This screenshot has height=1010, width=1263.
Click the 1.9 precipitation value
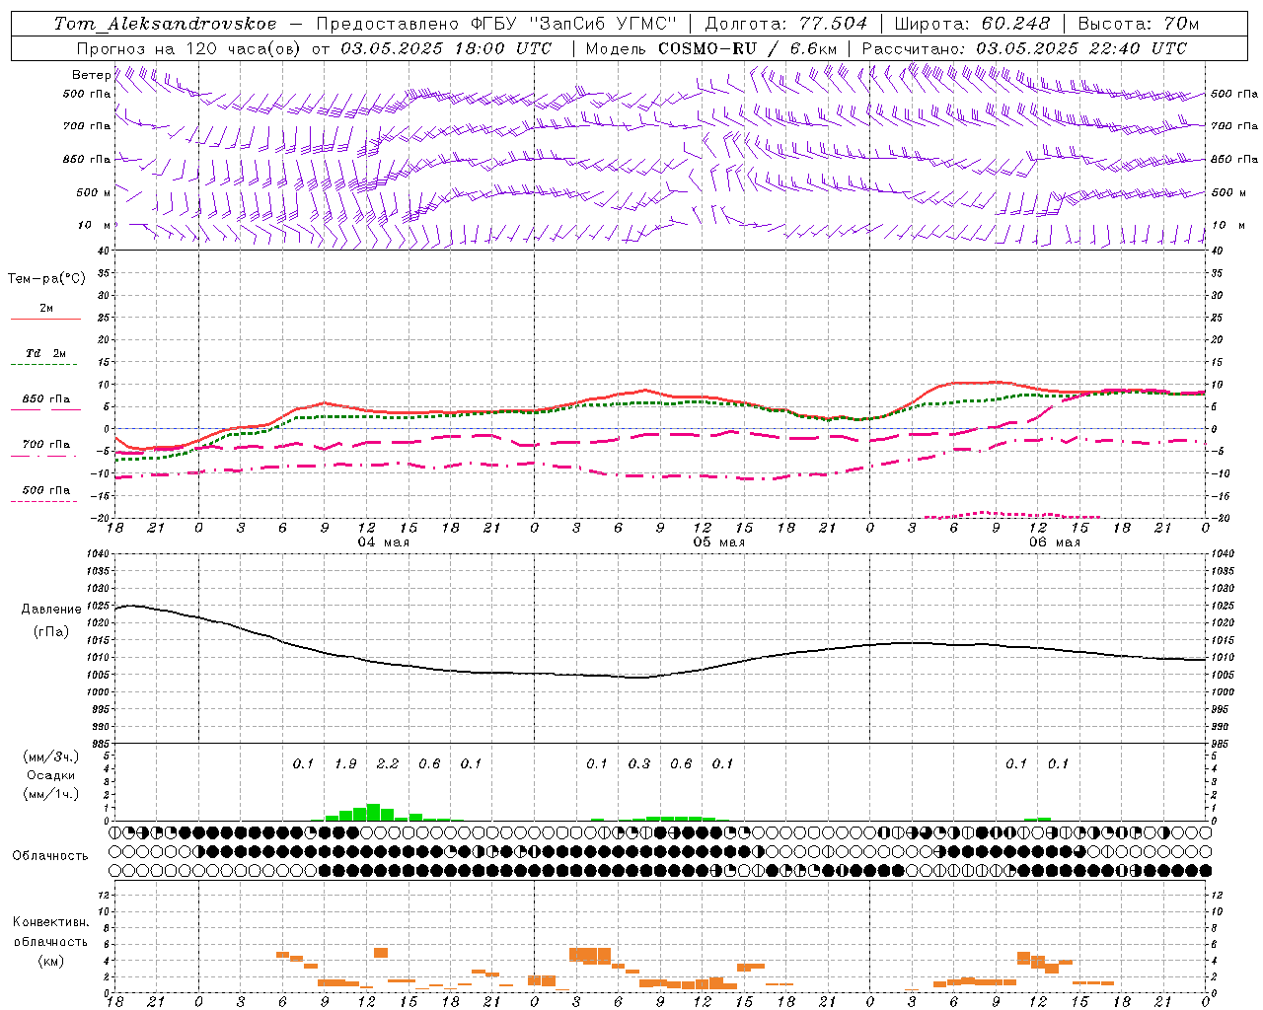(x=345, y=763)
